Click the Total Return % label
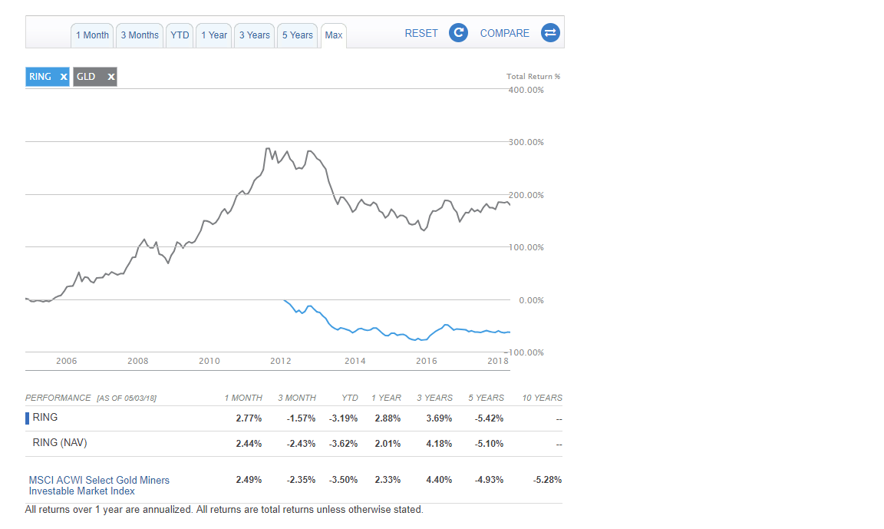This screenshot has height=529, width=884. 533,77
